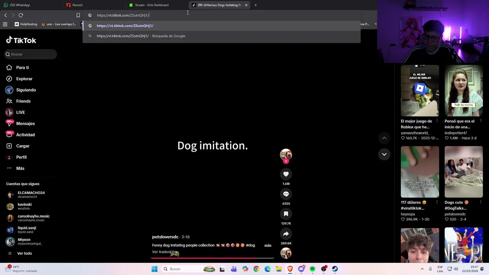This screenshot has height=275, width=489.
Task: Click the spinning sound disc icon
Action: pos(286,253)
